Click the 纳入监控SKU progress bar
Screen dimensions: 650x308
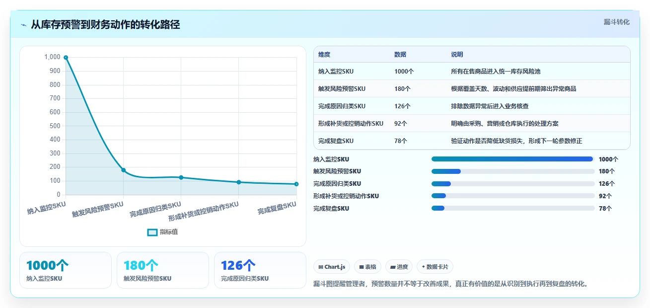(513, 159)
